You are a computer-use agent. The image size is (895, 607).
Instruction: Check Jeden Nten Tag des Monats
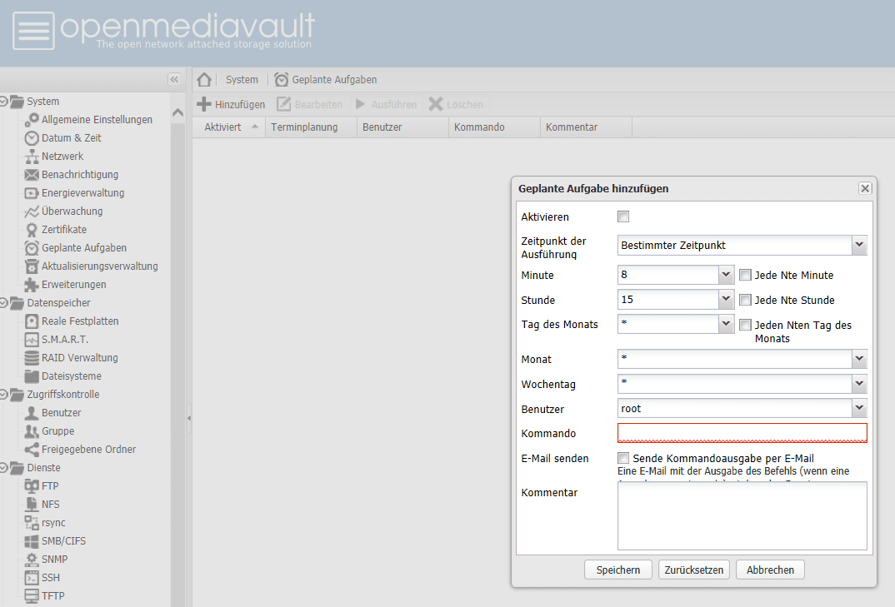745,325
